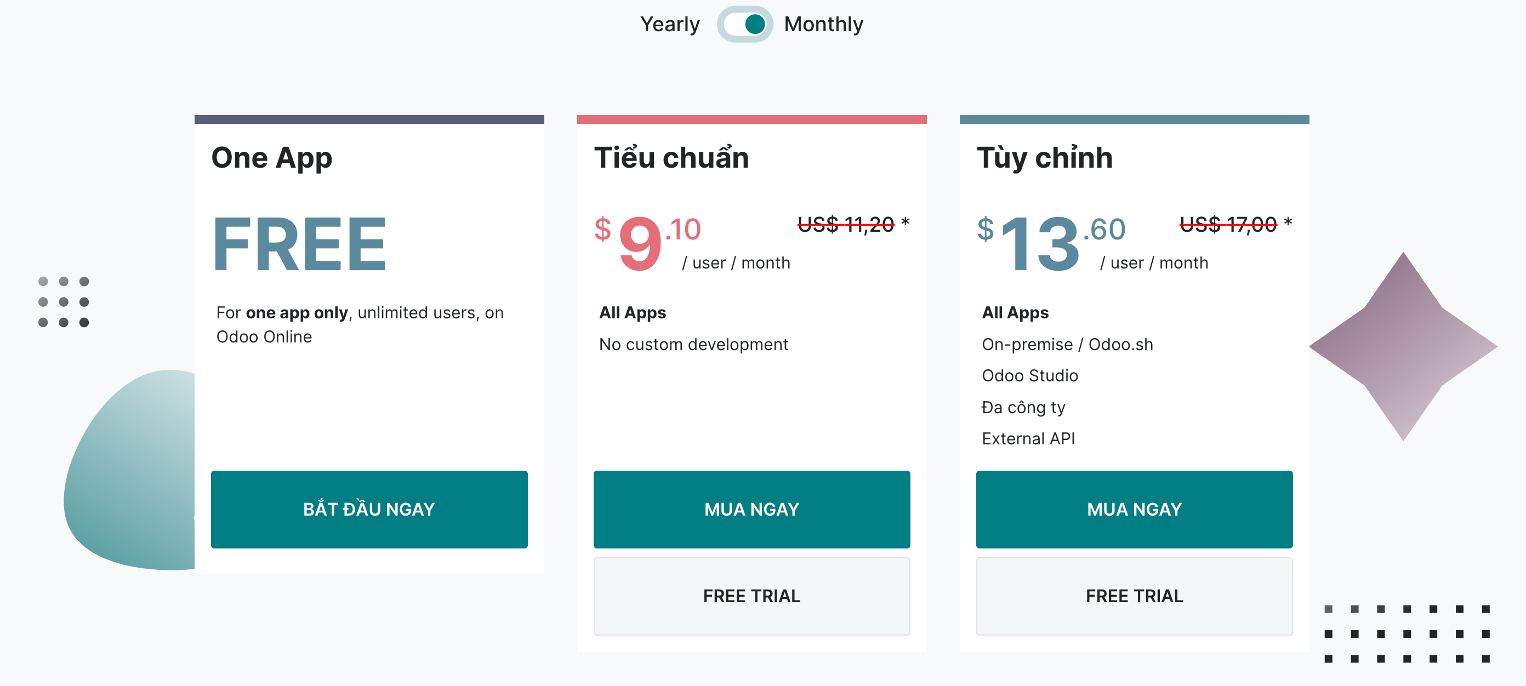Select the Monthly billing label
1526x686 pixels.
(x=823, y=24)
